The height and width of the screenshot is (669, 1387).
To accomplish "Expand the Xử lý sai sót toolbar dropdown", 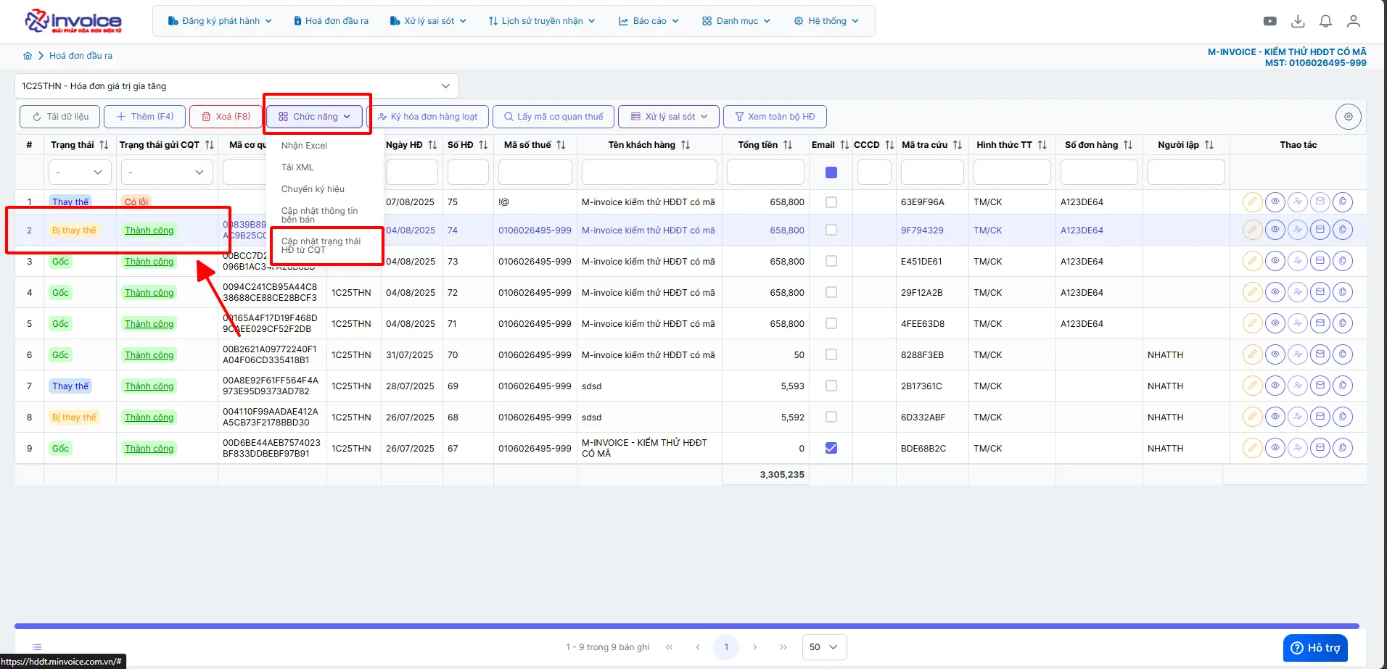I will pyautogui.click(x=669, y=117).
